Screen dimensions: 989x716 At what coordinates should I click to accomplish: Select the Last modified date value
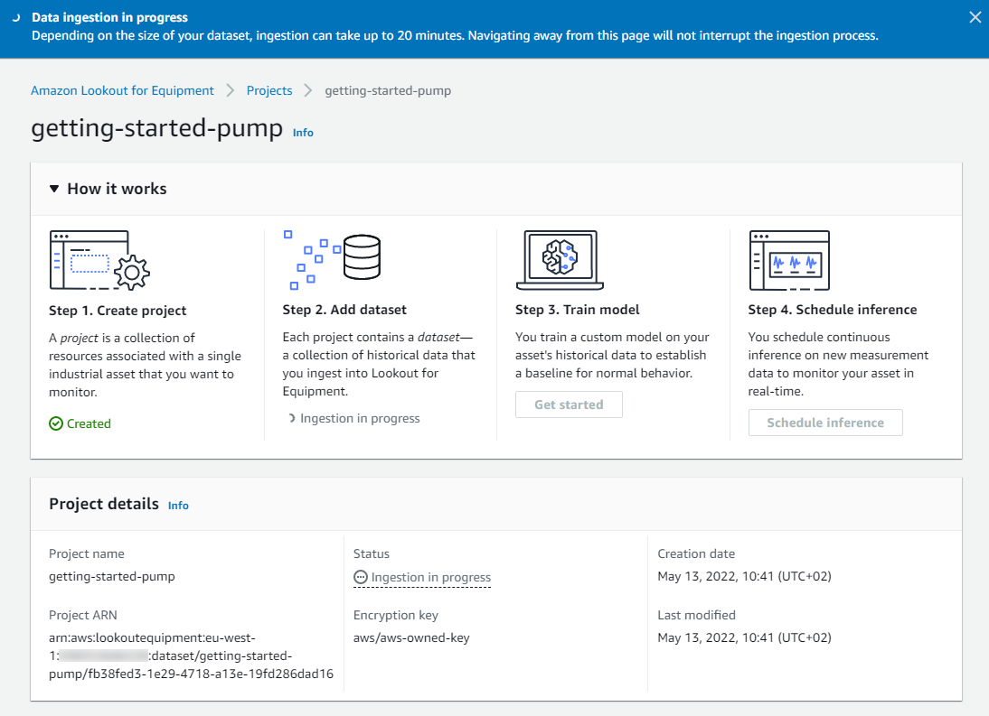point(744,637)
